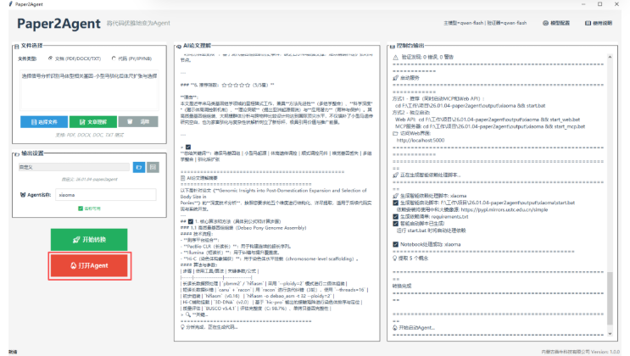Click the Agent名称 text field containing xiaoma
The height and width of the screenshot is (356, 630).
(x=93, y=194)
